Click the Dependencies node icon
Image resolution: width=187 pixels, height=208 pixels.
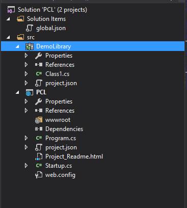[x=39, y=129]
